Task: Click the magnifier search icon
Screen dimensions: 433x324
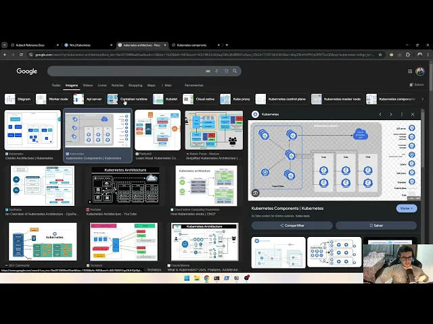Action: [x=235, y=71]
